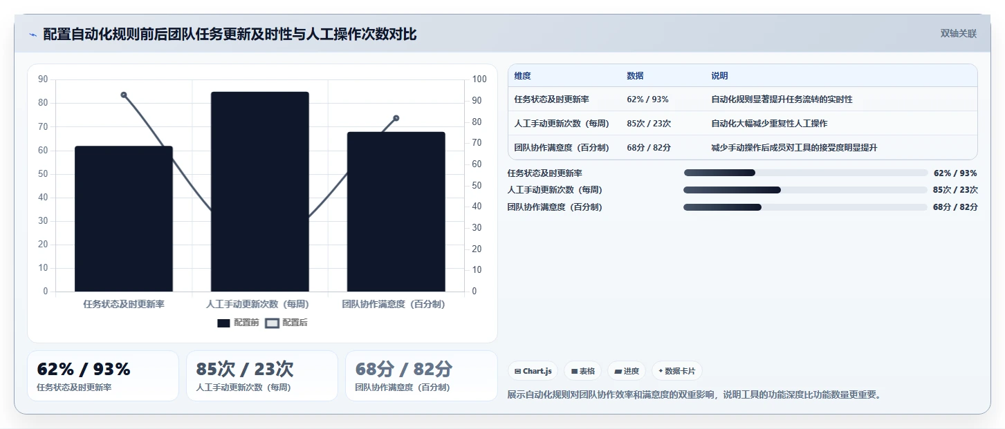Screen dimensions: 1005x429
Task: Click progress value 85次 / 23次
Action: (955, 190)
